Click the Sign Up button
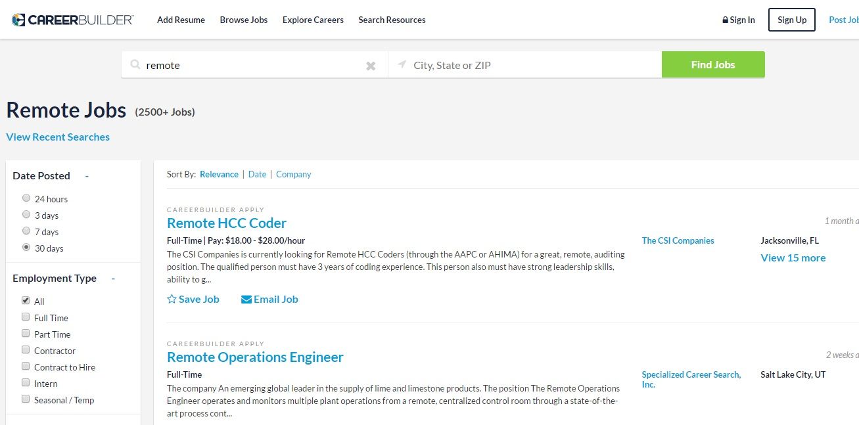 click(792, 20)
